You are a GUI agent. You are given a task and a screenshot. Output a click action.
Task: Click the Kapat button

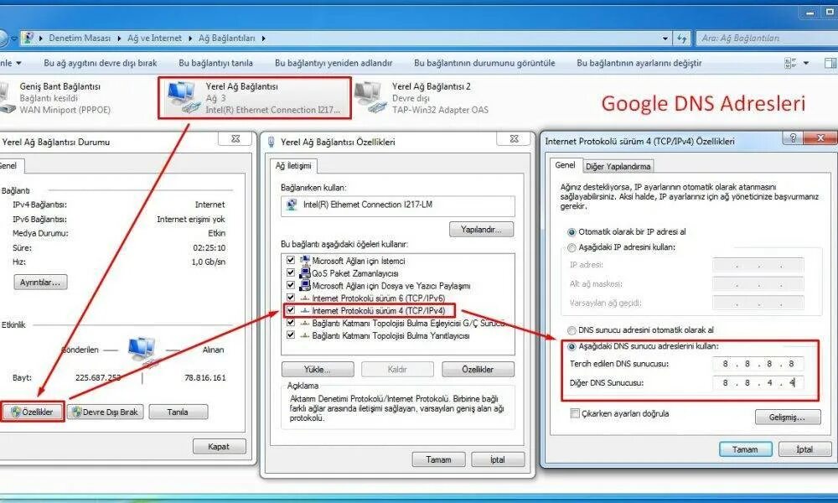click(x=219, y=446)
